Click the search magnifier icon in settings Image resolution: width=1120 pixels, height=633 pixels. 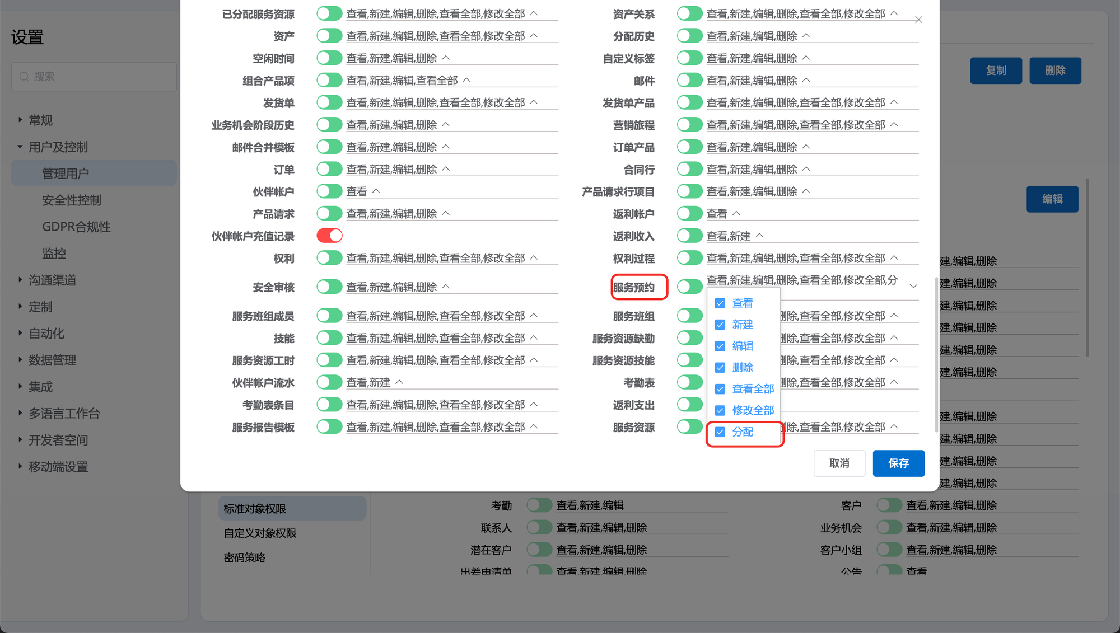point(24,76)
